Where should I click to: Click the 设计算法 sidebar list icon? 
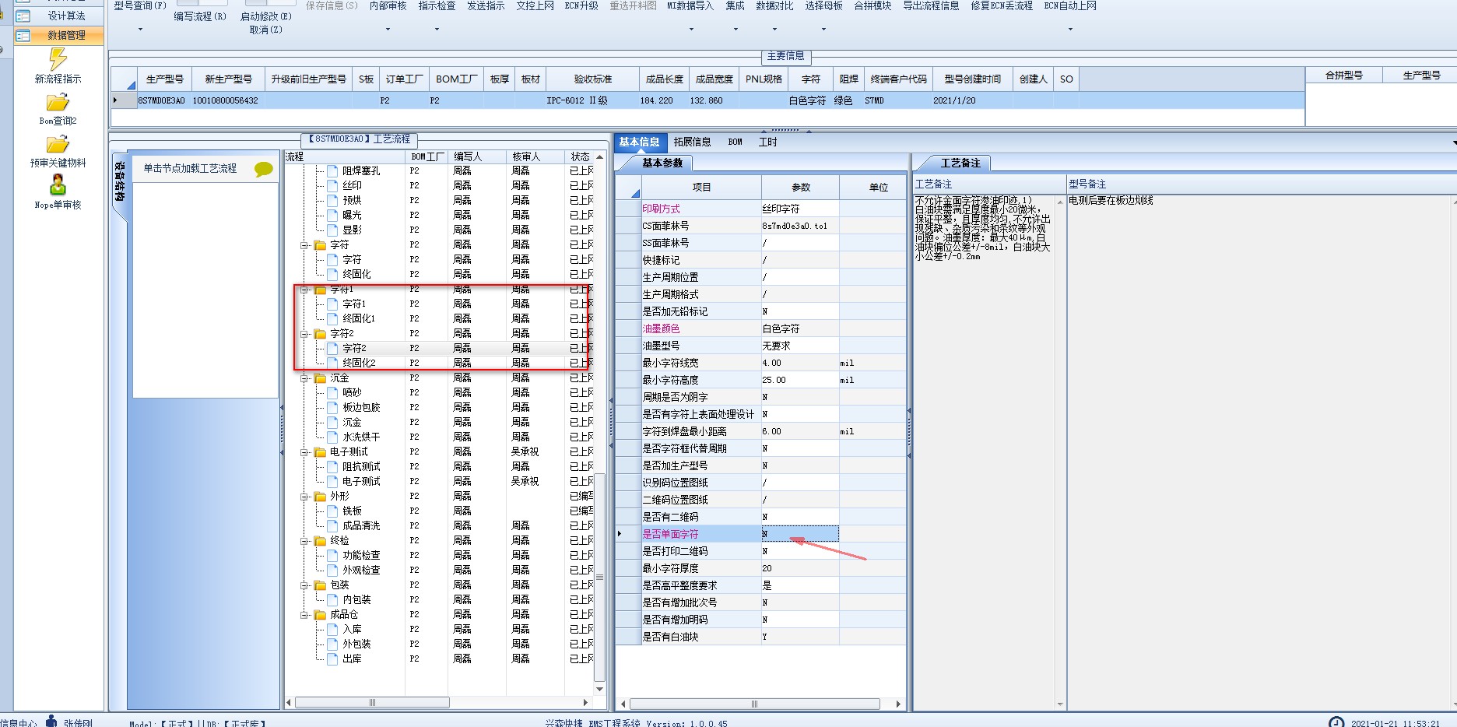coord(23,16)
